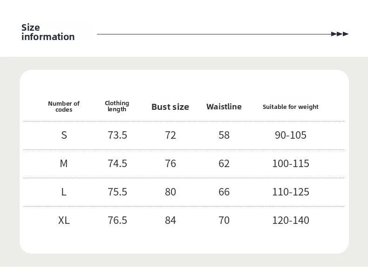Image resolution: width=368 pixels, height=276 pixels.
Task: Select the Number of codes column header
Action: coord(64,107)
